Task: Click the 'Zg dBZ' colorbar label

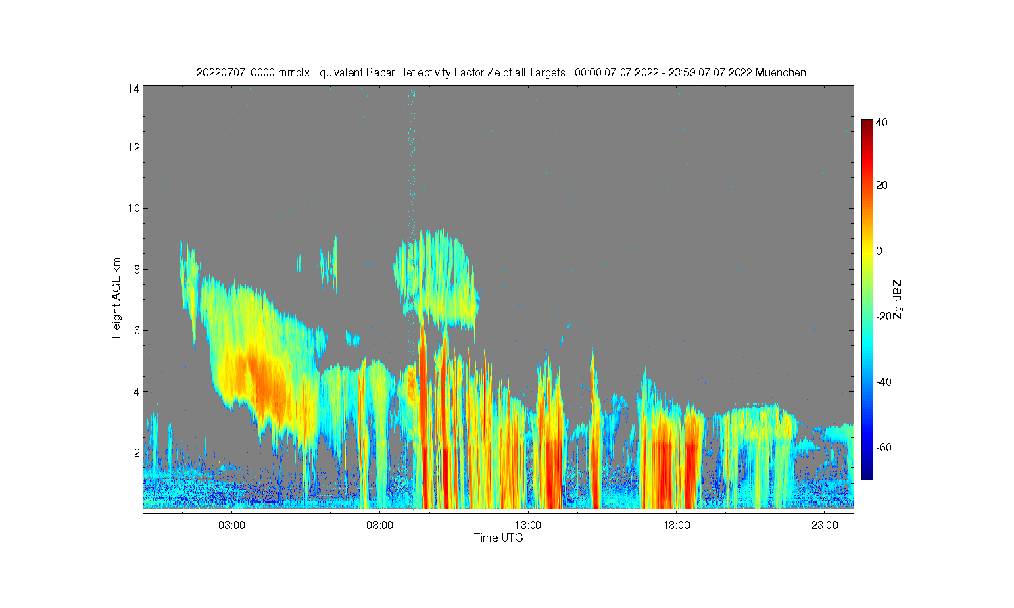Action: point(898,299)
